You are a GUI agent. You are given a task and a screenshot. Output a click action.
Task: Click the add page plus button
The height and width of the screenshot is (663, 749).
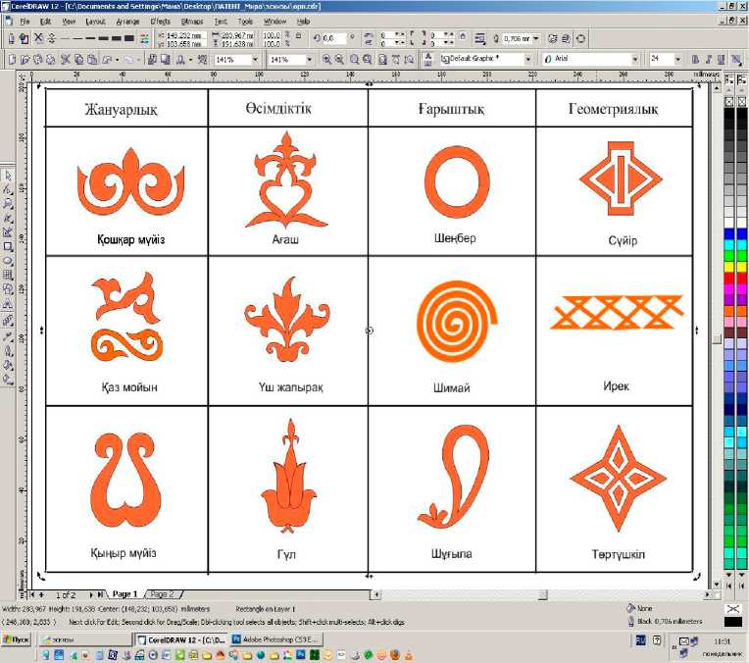41,594
